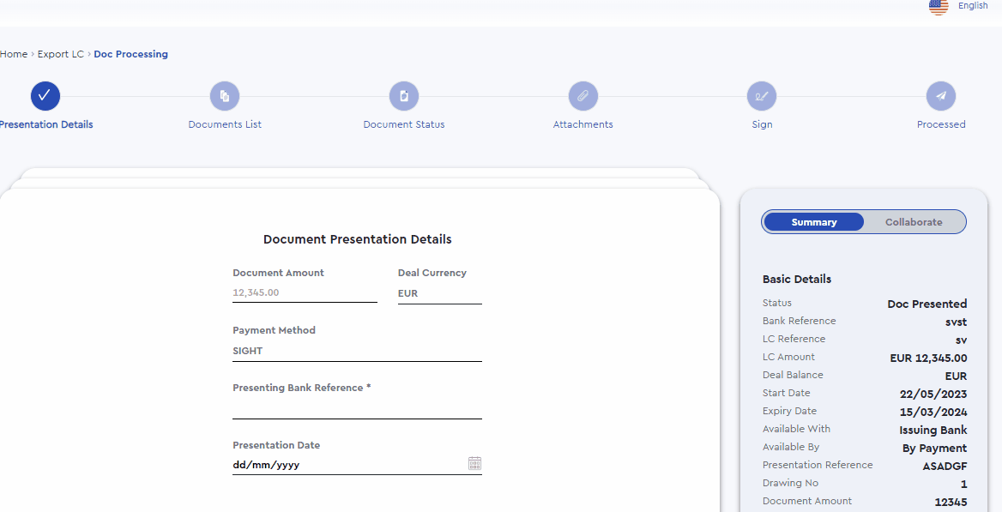Viewport: 1002px width, 512px height.
Task: Click the Presentation Date dd/mm/yyyy field
Action: click(357, 465)
